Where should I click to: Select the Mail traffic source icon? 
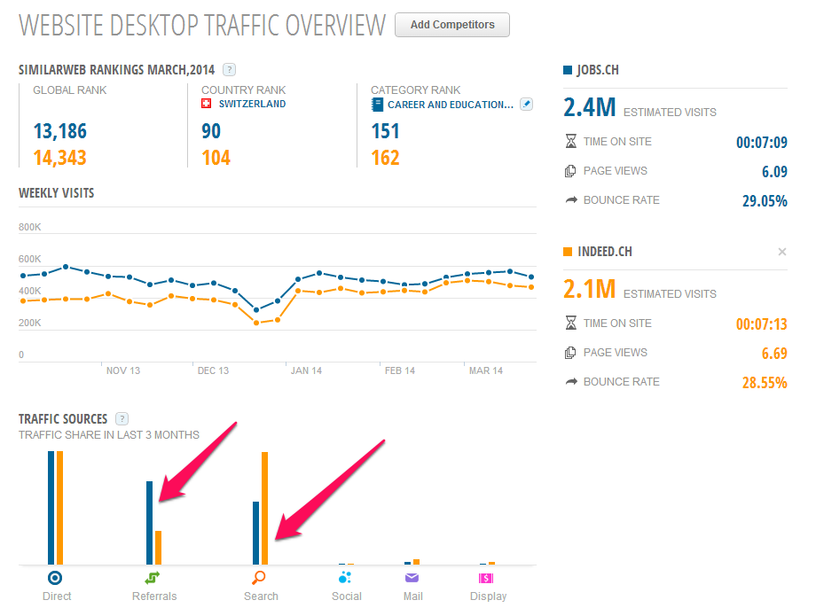coord(412,578)
